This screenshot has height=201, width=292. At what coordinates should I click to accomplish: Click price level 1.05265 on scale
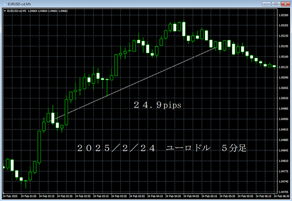click(x=283, y=25)
